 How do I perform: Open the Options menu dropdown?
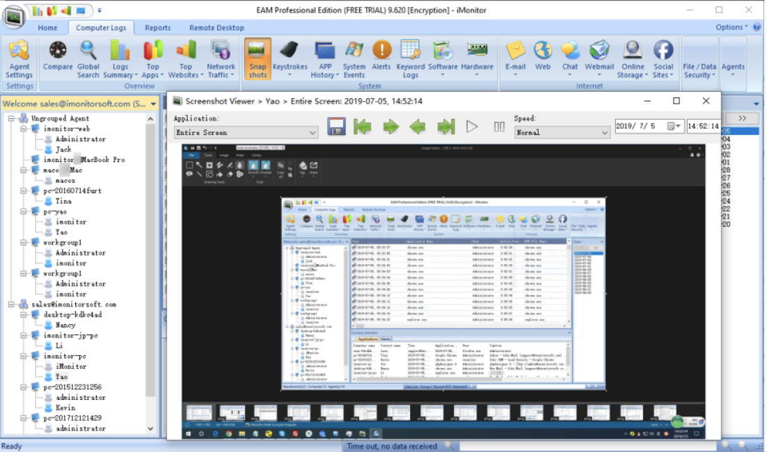click(x=732, y=27)
